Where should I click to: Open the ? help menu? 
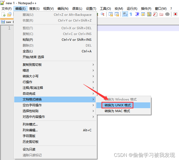click(x=171, y=9)
